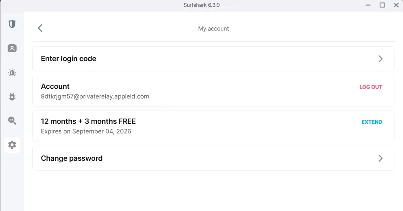Expand the chevron beside Enter login code

[x=380, y=59]
